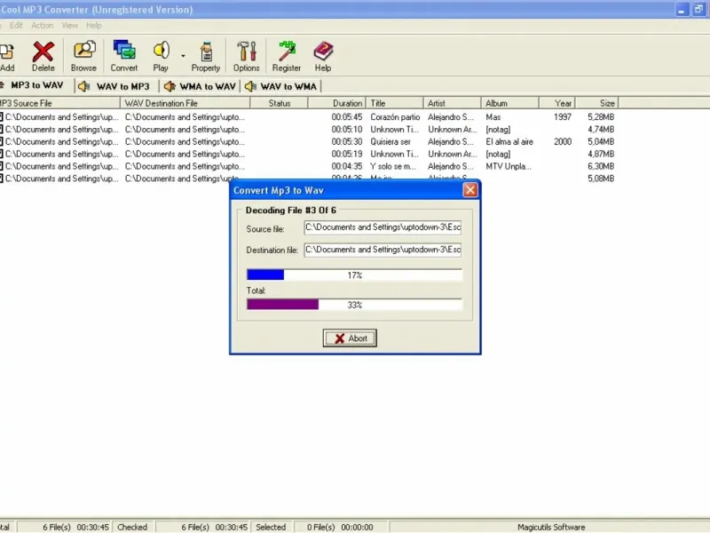Click the 6,30MB size cell
The image size is (710, 533).
pyautogui.click(x=601, y=166)
